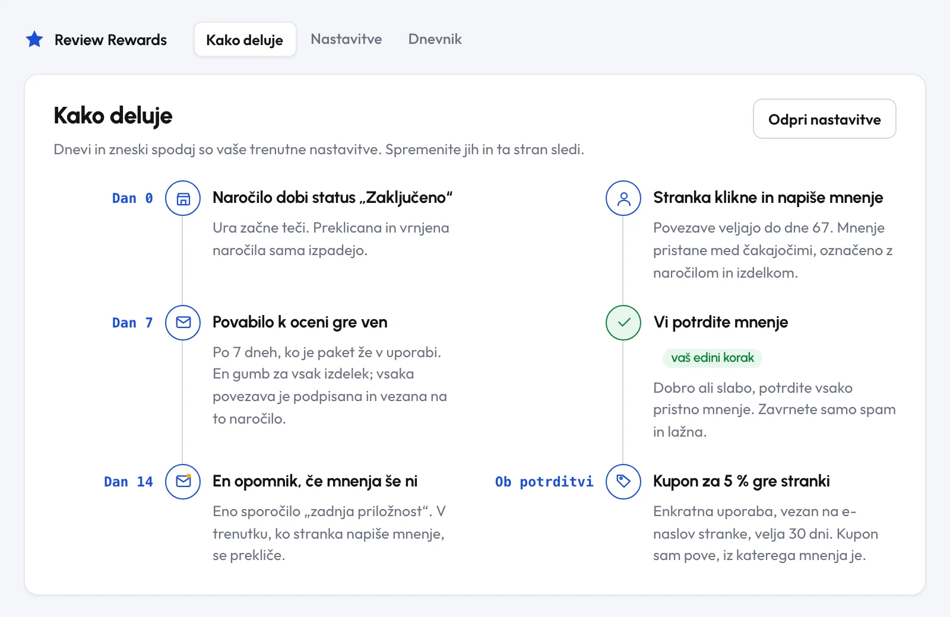
Task: Click the green checkmark approval icon
Action: pyautogui.click(x=623, y=323)
